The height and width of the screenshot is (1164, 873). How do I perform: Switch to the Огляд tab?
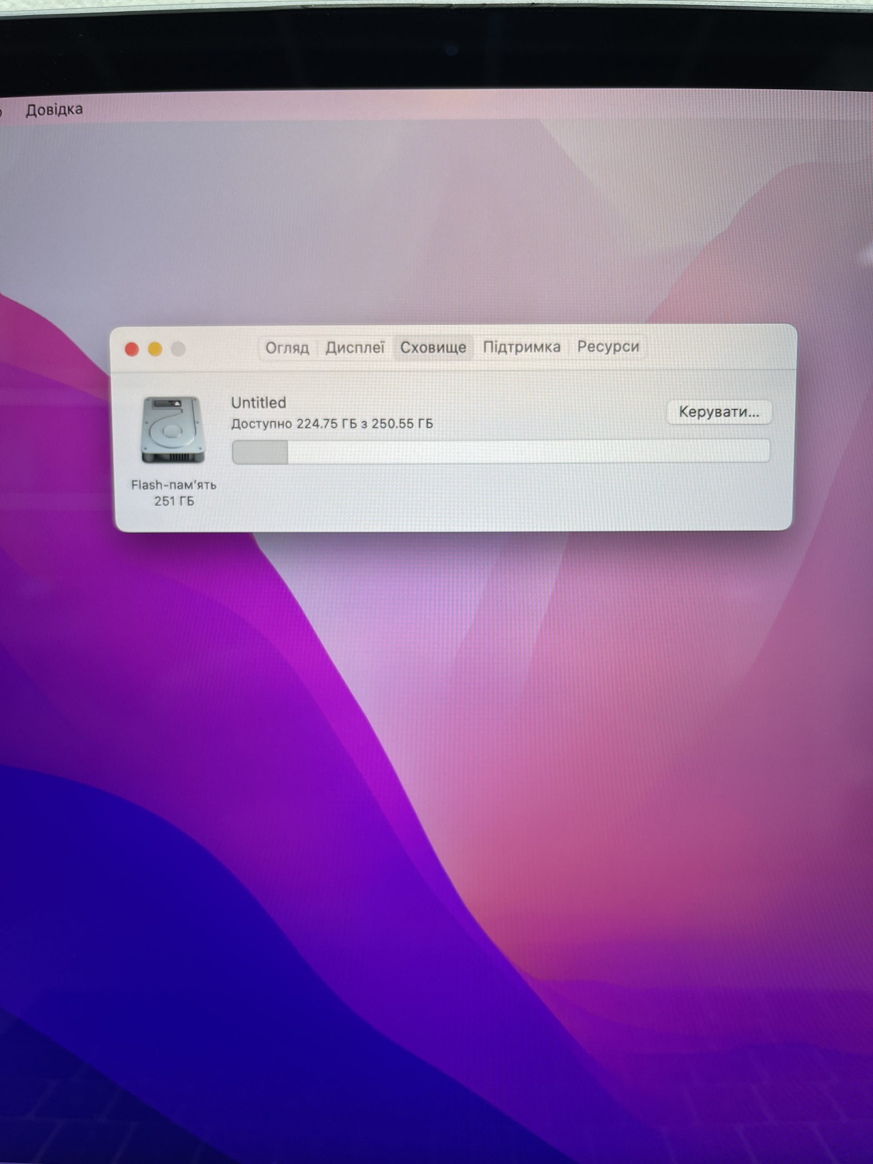click(x=287, y=348)
